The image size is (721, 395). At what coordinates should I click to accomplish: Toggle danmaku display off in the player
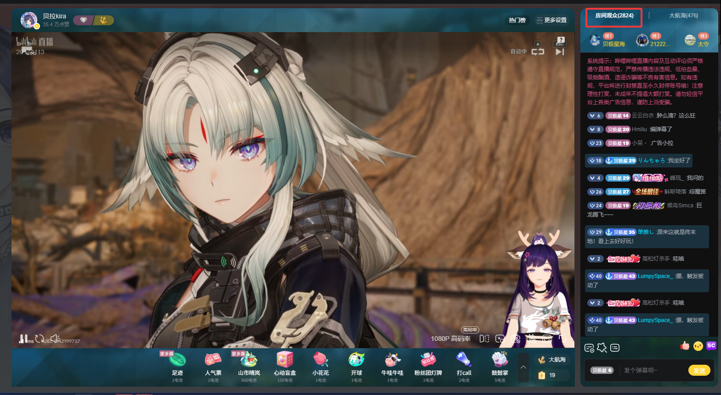[x=516, y=339]
